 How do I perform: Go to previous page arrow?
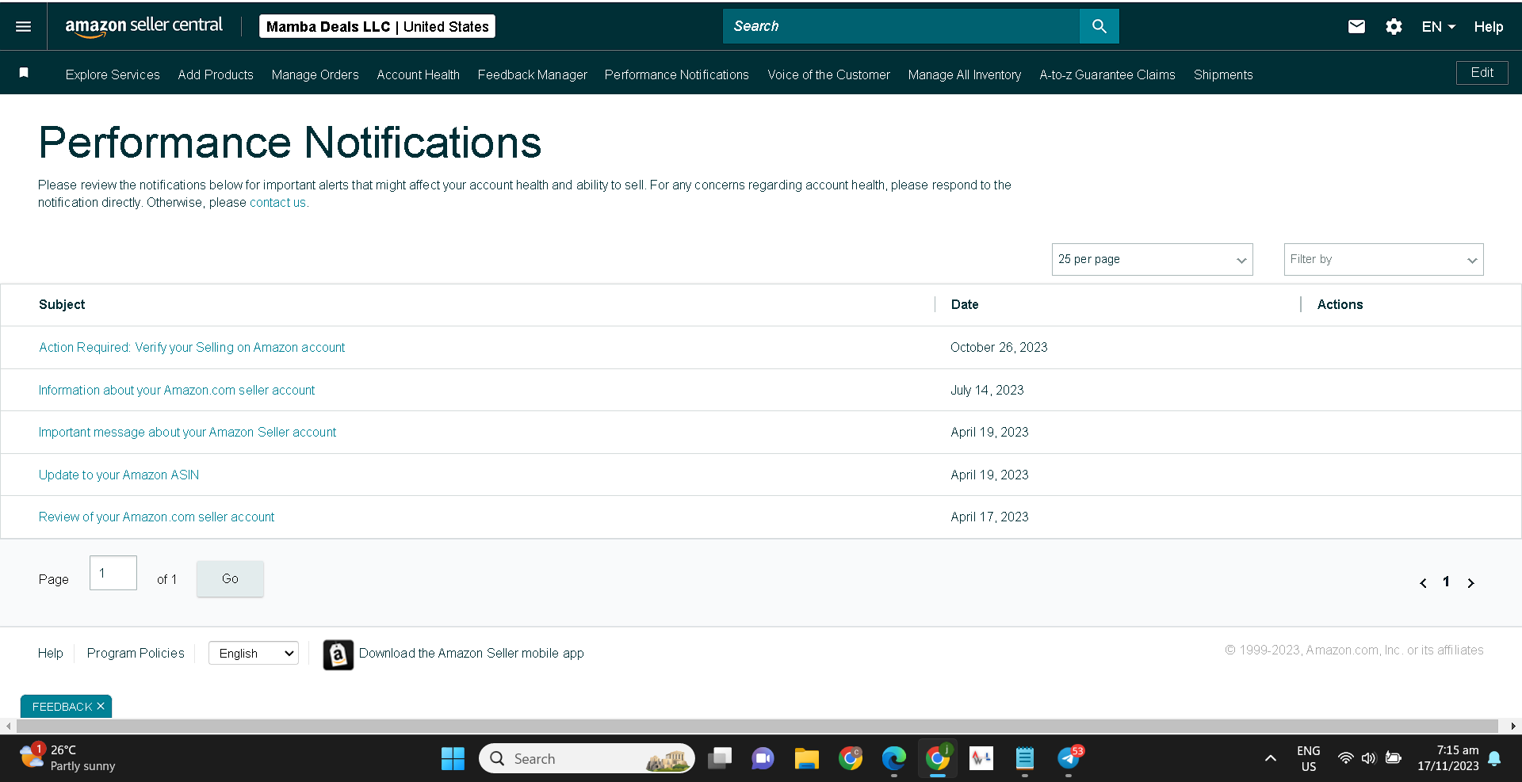click(x=1423, y=583)
